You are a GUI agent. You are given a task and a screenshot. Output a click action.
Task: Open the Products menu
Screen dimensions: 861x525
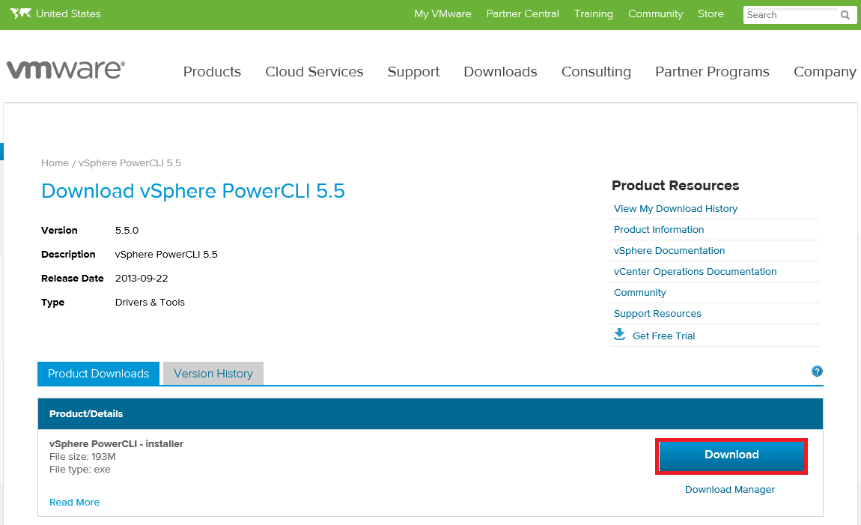(x=212, y=72)
